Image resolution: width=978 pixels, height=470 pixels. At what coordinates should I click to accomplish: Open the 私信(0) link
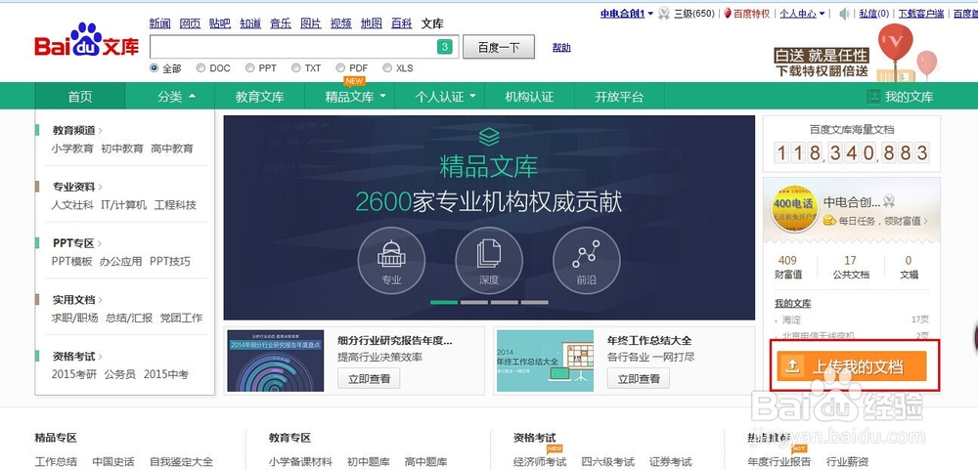click(x=873, y=13)
